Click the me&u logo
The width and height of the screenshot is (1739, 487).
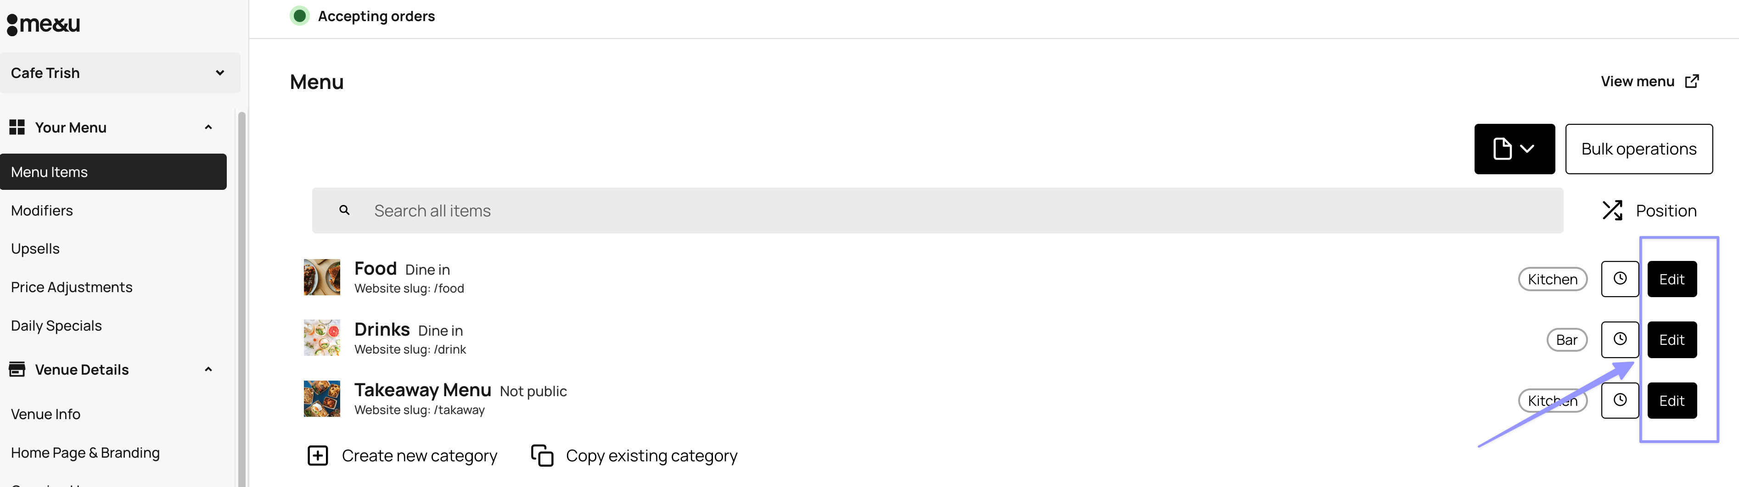[43, 24]
